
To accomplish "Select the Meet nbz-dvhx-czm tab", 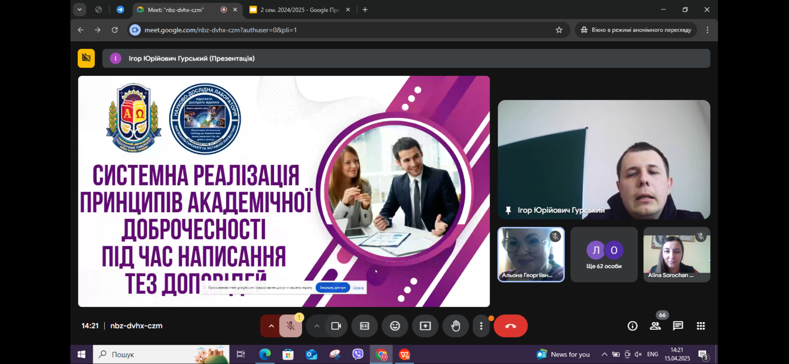I will 176,10.
